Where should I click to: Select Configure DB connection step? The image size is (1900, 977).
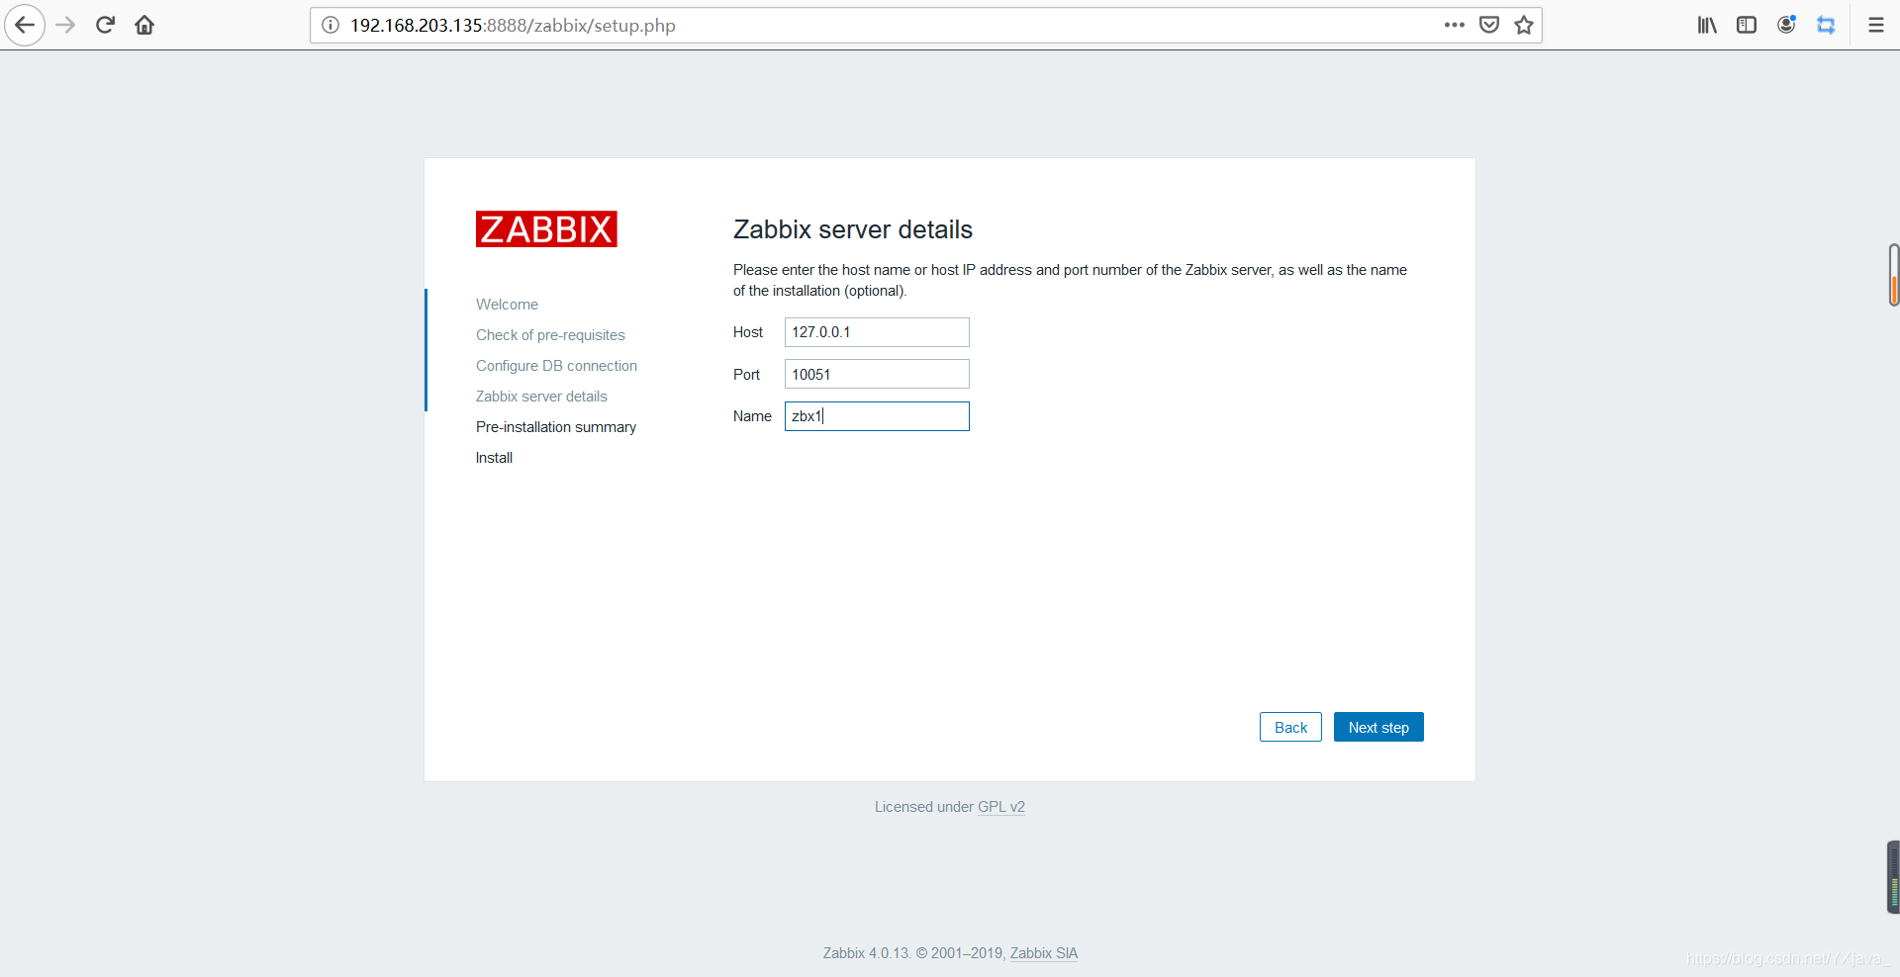[x=556, y=366]
